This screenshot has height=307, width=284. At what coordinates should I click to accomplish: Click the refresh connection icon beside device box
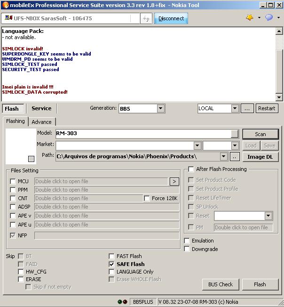(146, 19)
